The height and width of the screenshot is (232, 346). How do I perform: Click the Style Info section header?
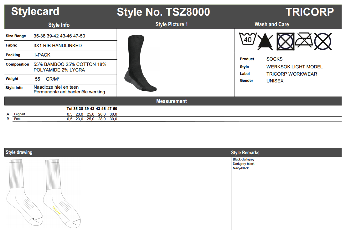coord(59,25)
